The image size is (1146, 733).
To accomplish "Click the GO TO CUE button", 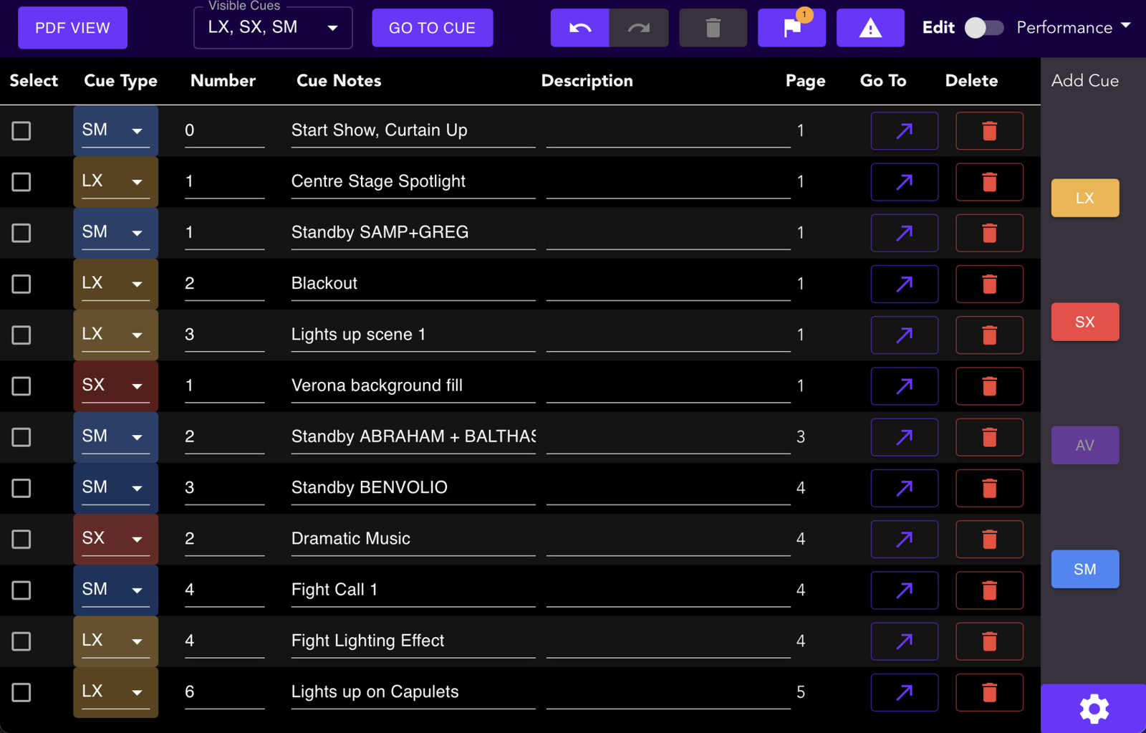I will click(432, 28).
